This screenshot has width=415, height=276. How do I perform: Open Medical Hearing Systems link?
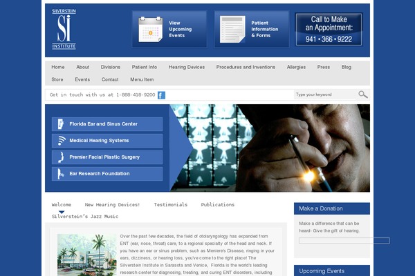[107, 141]
